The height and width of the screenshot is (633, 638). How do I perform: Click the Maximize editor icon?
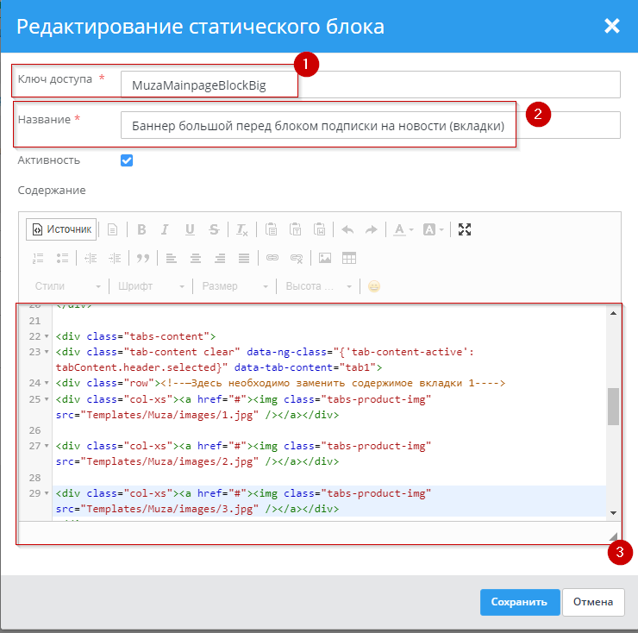click(465, 229)
